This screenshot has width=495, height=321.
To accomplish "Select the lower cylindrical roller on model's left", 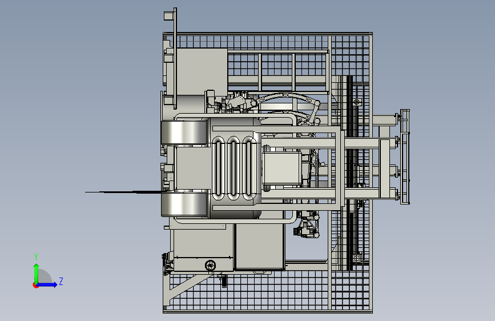I will (x=184, y=204).
